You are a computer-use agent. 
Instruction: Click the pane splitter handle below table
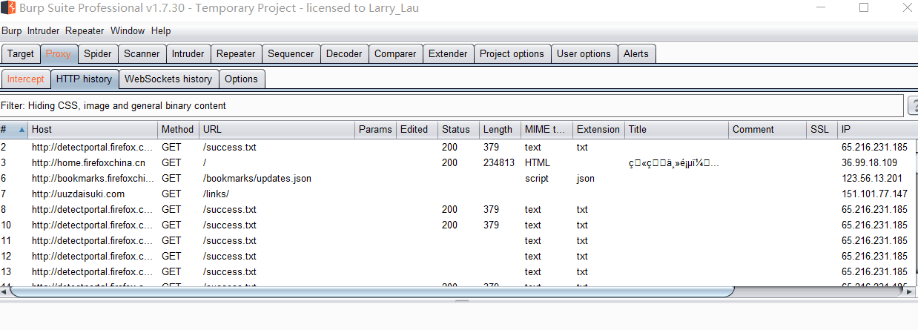tap(461, 301)
